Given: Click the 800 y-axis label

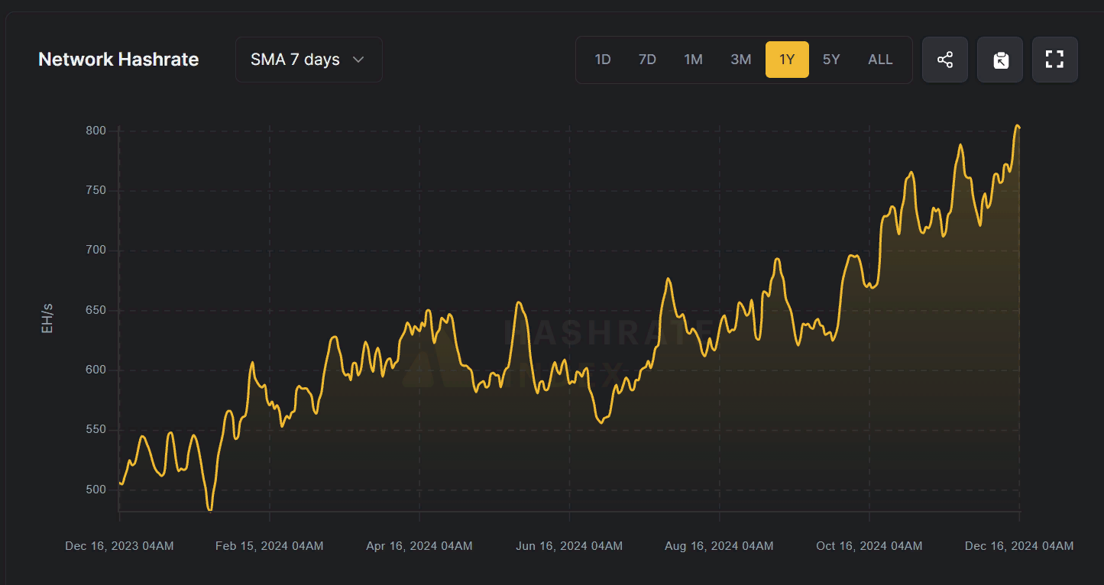Looking at the screenshot, I should point(96,131).
